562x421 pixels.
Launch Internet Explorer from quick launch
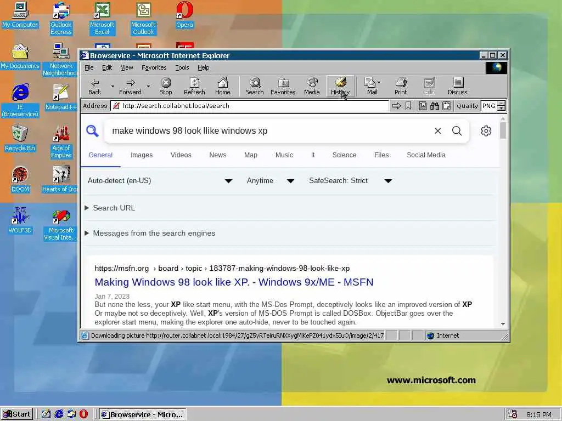[x=59, y=414]
